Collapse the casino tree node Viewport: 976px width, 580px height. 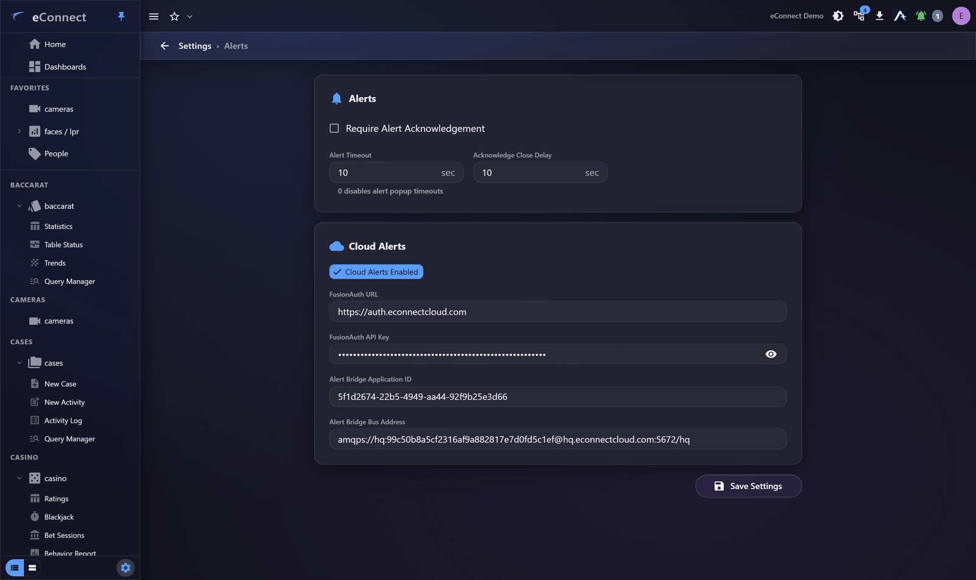pyautogui.click(x=20, y=478)
